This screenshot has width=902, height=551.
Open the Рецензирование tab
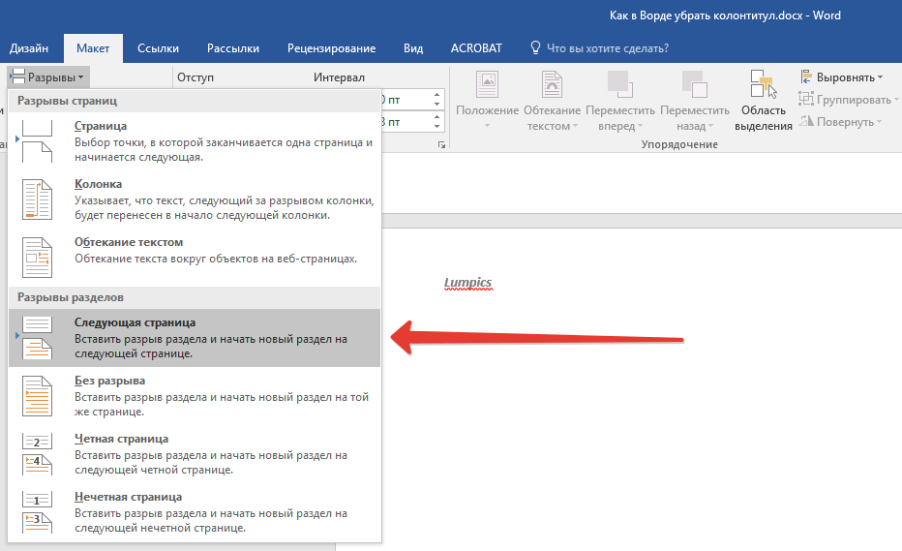pyautogui.click(x=331, y=47)
